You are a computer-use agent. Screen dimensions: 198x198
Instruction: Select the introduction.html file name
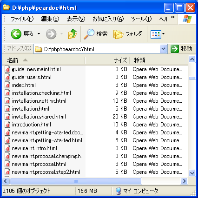pyautogui.click(x=32, y=125)
